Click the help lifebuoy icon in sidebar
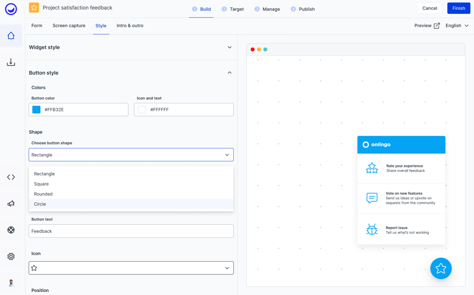Viewport: 474px width, 295px height. click(x=11, y=230)
